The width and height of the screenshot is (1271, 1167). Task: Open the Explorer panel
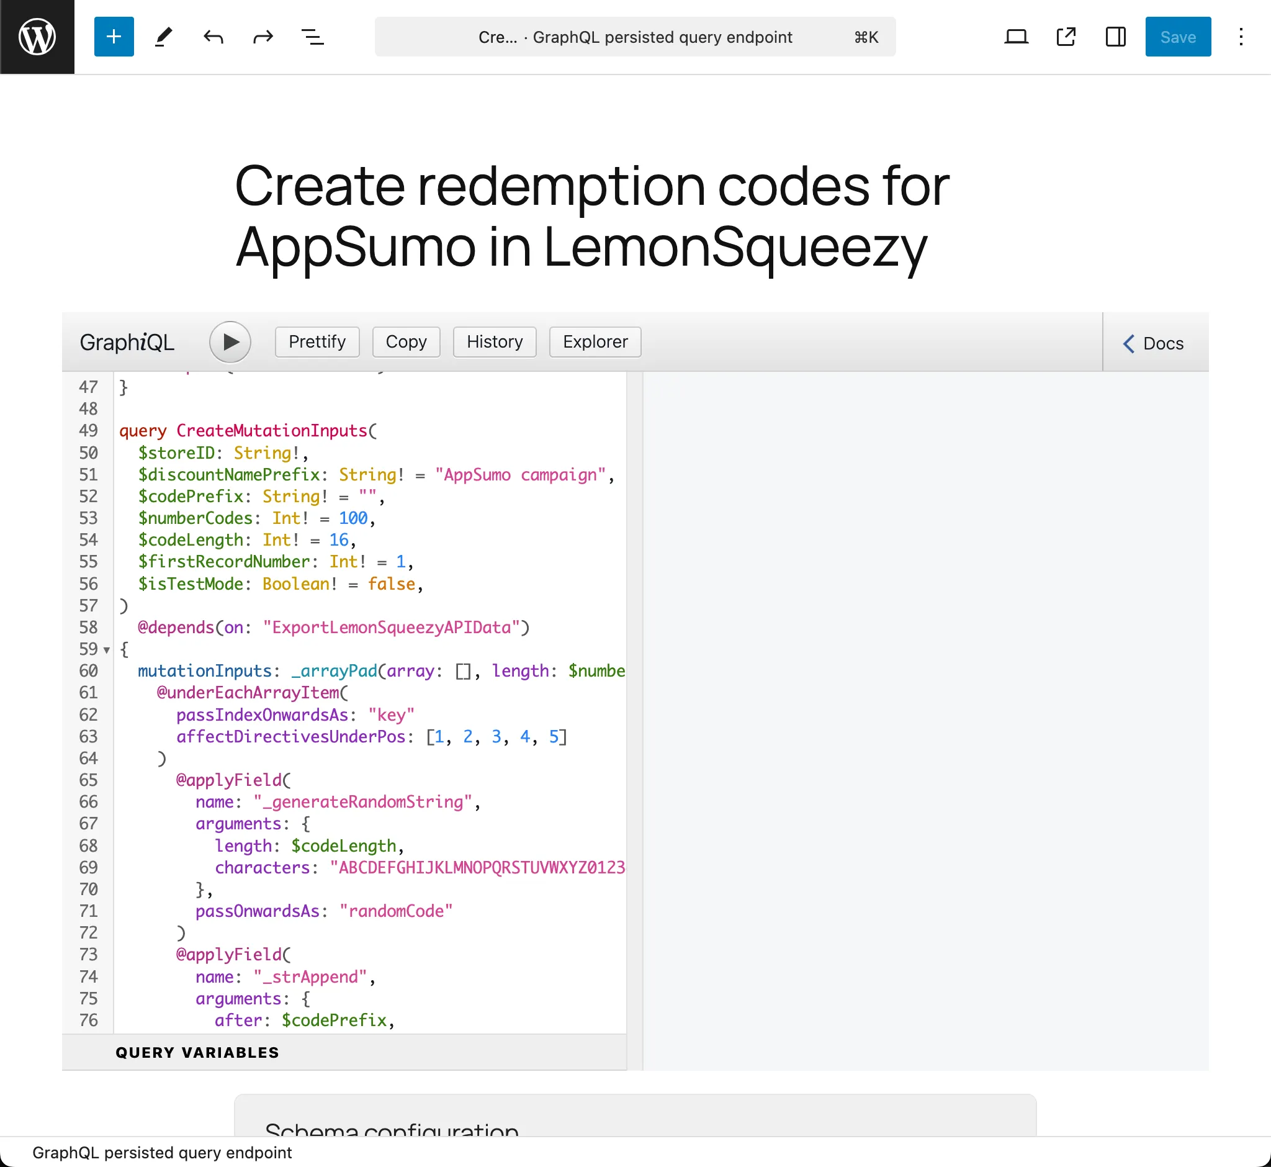tap(595, 342)
